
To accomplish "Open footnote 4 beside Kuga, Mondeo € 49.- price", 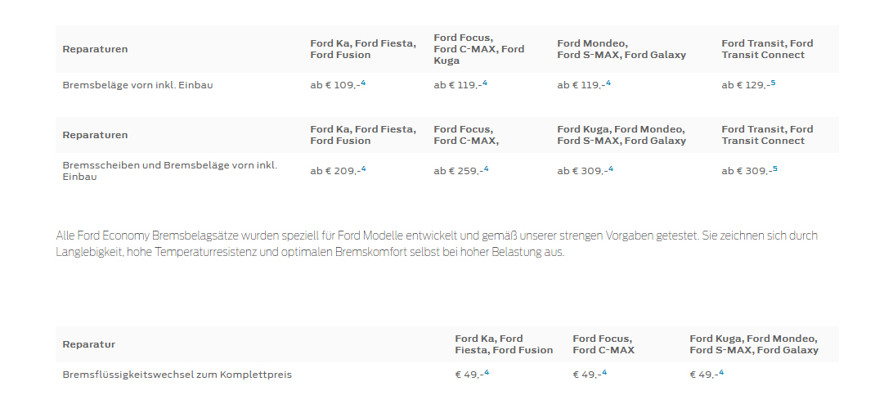I will click(x=721, y=373).
